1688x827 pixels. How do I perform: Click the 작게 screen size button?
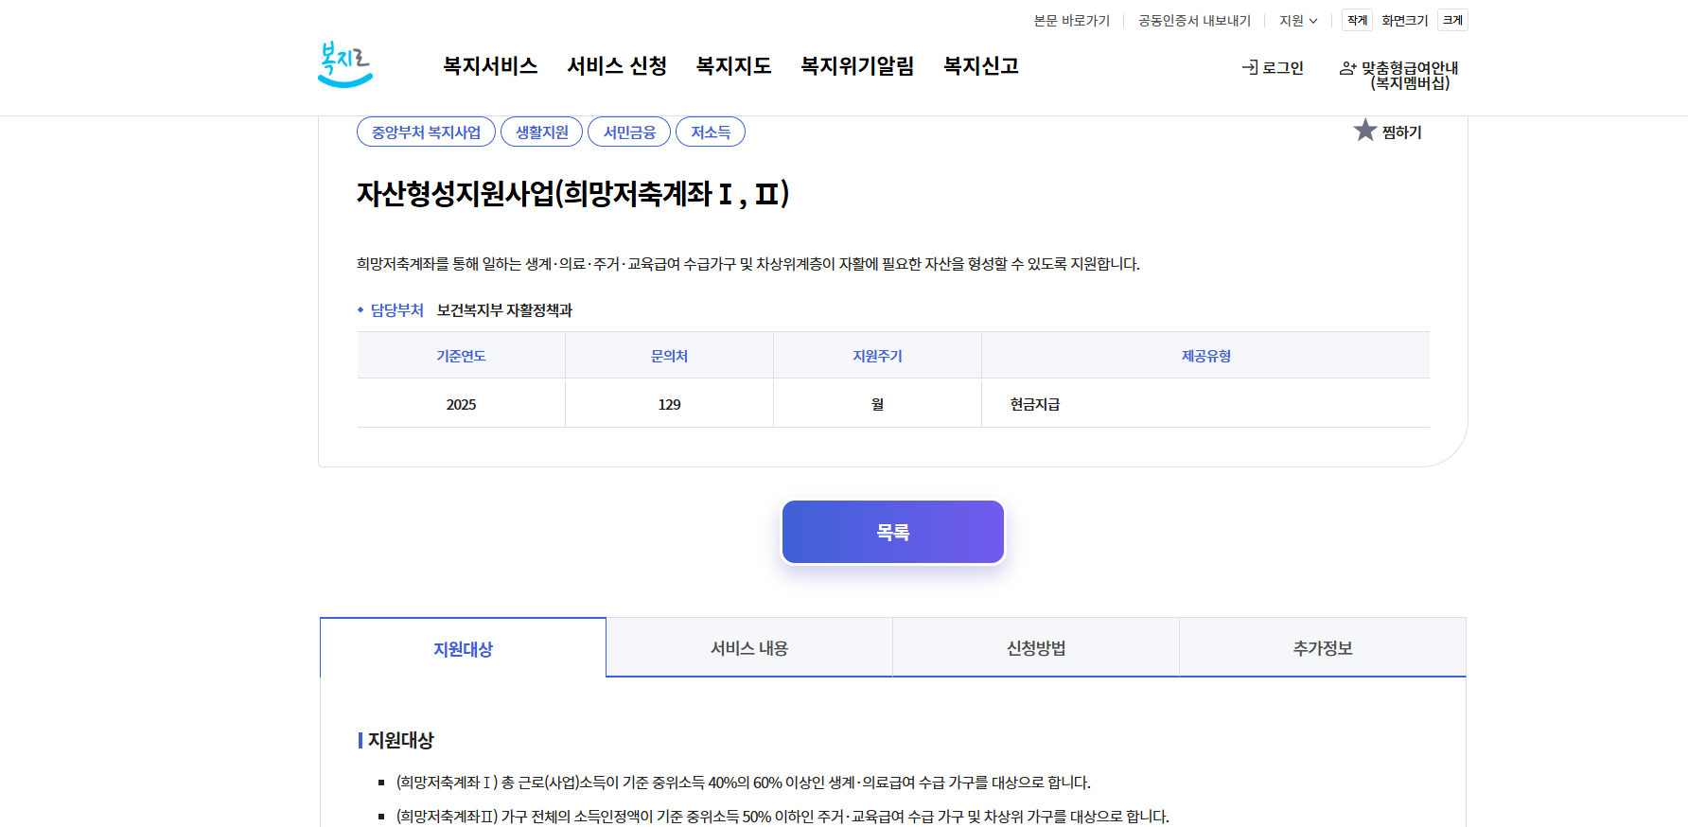tap(1358, 20)
